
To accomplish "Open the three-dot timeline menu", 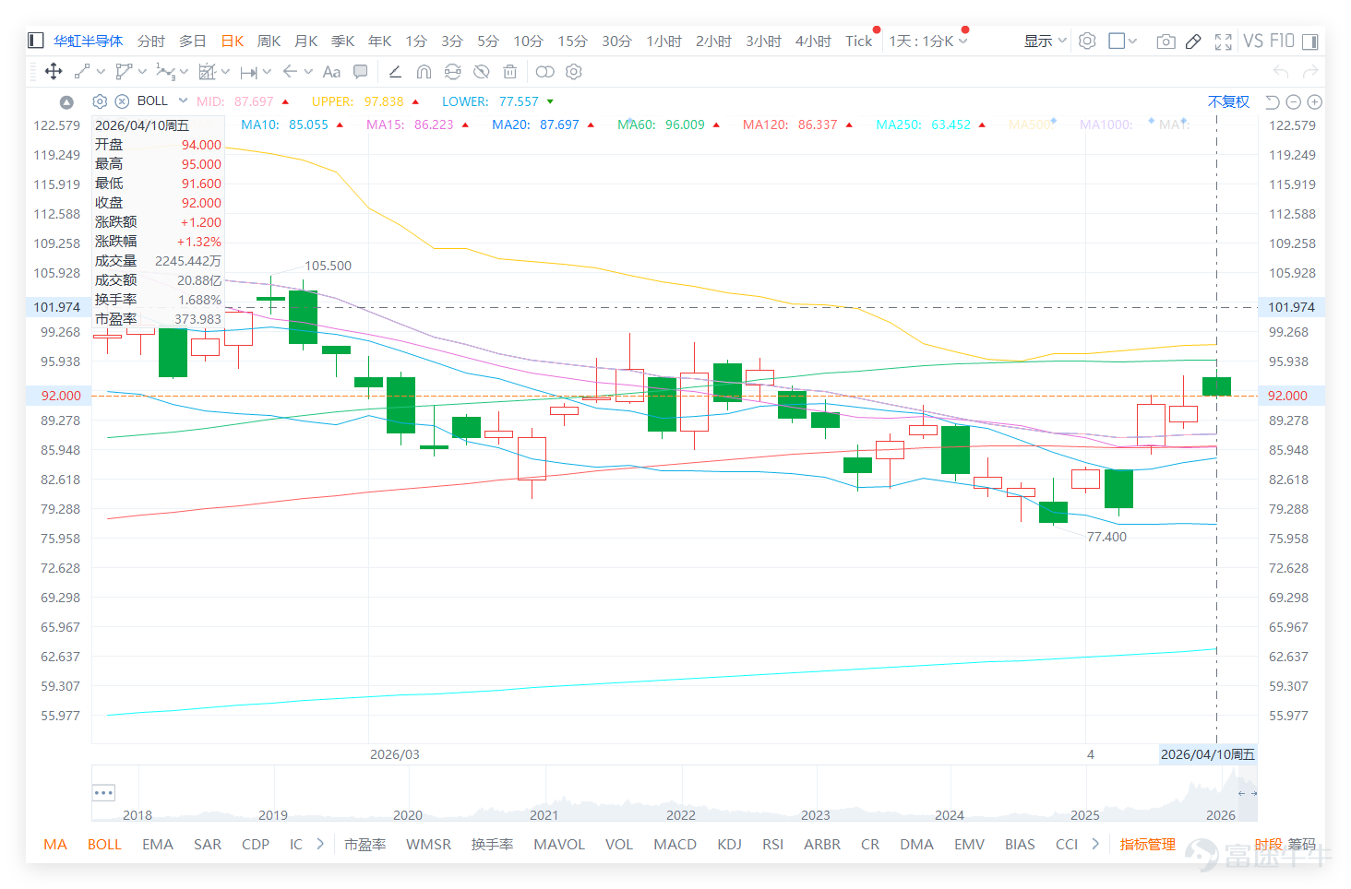I will 103,792.
